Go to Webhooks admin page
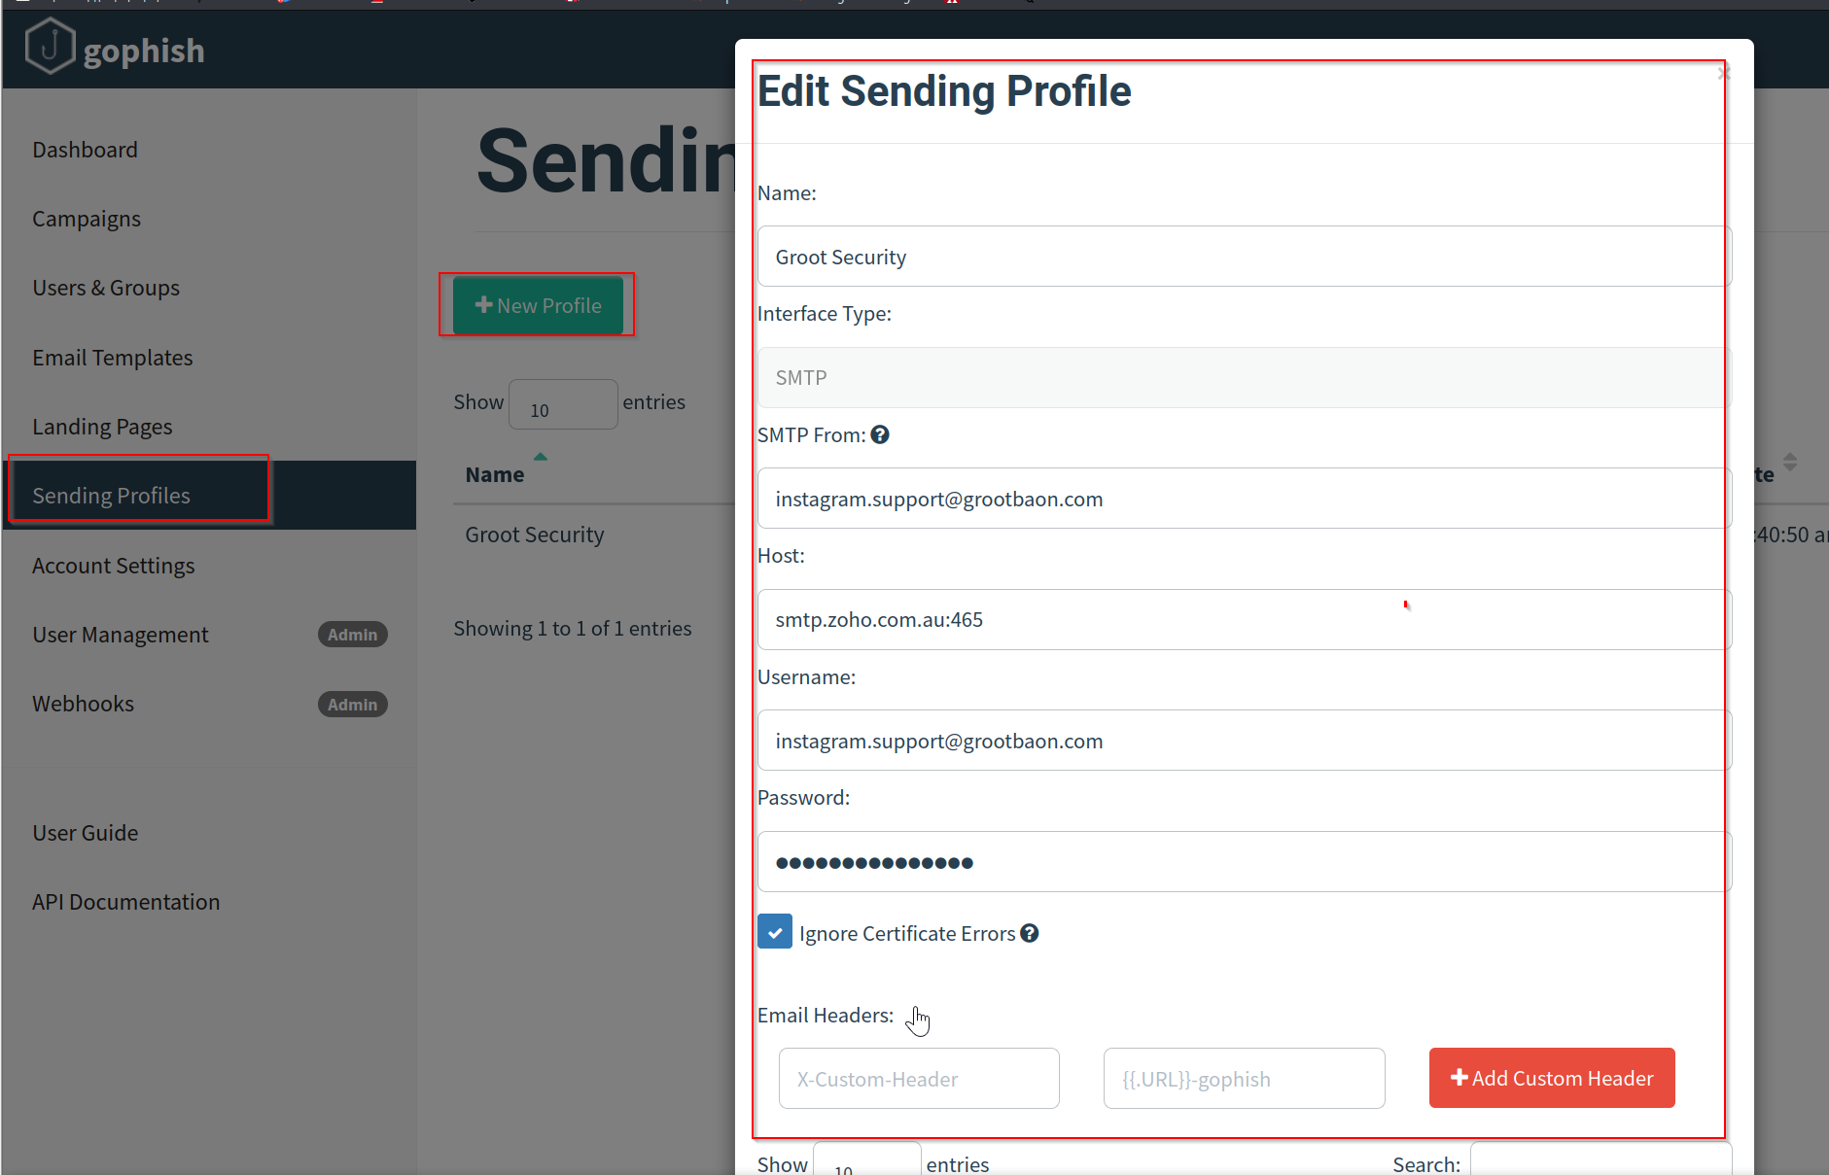Image resolution: width=1829 pixels, height=1175 pixels. (x=84, y=704)
